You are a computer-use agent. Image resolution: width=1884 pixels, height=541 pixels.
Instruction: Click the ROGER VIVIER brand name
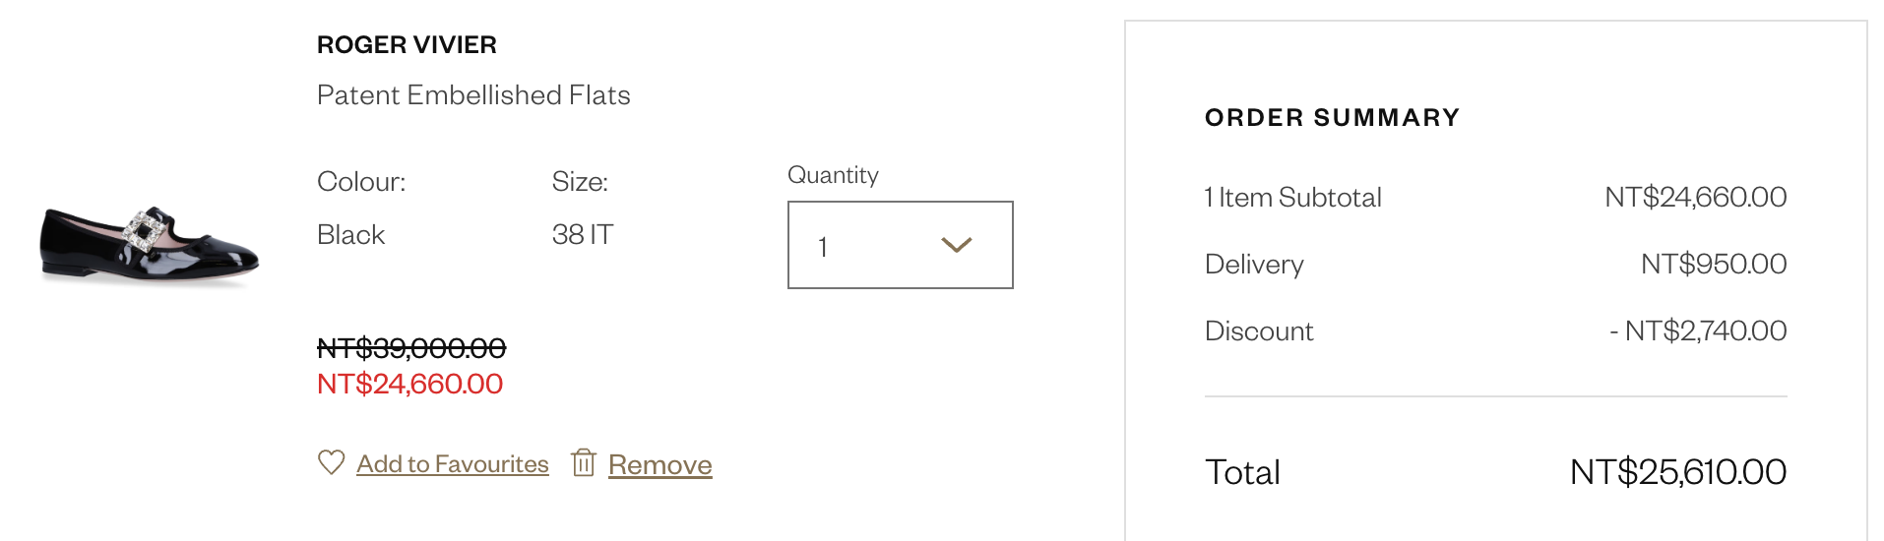(407, 45)
